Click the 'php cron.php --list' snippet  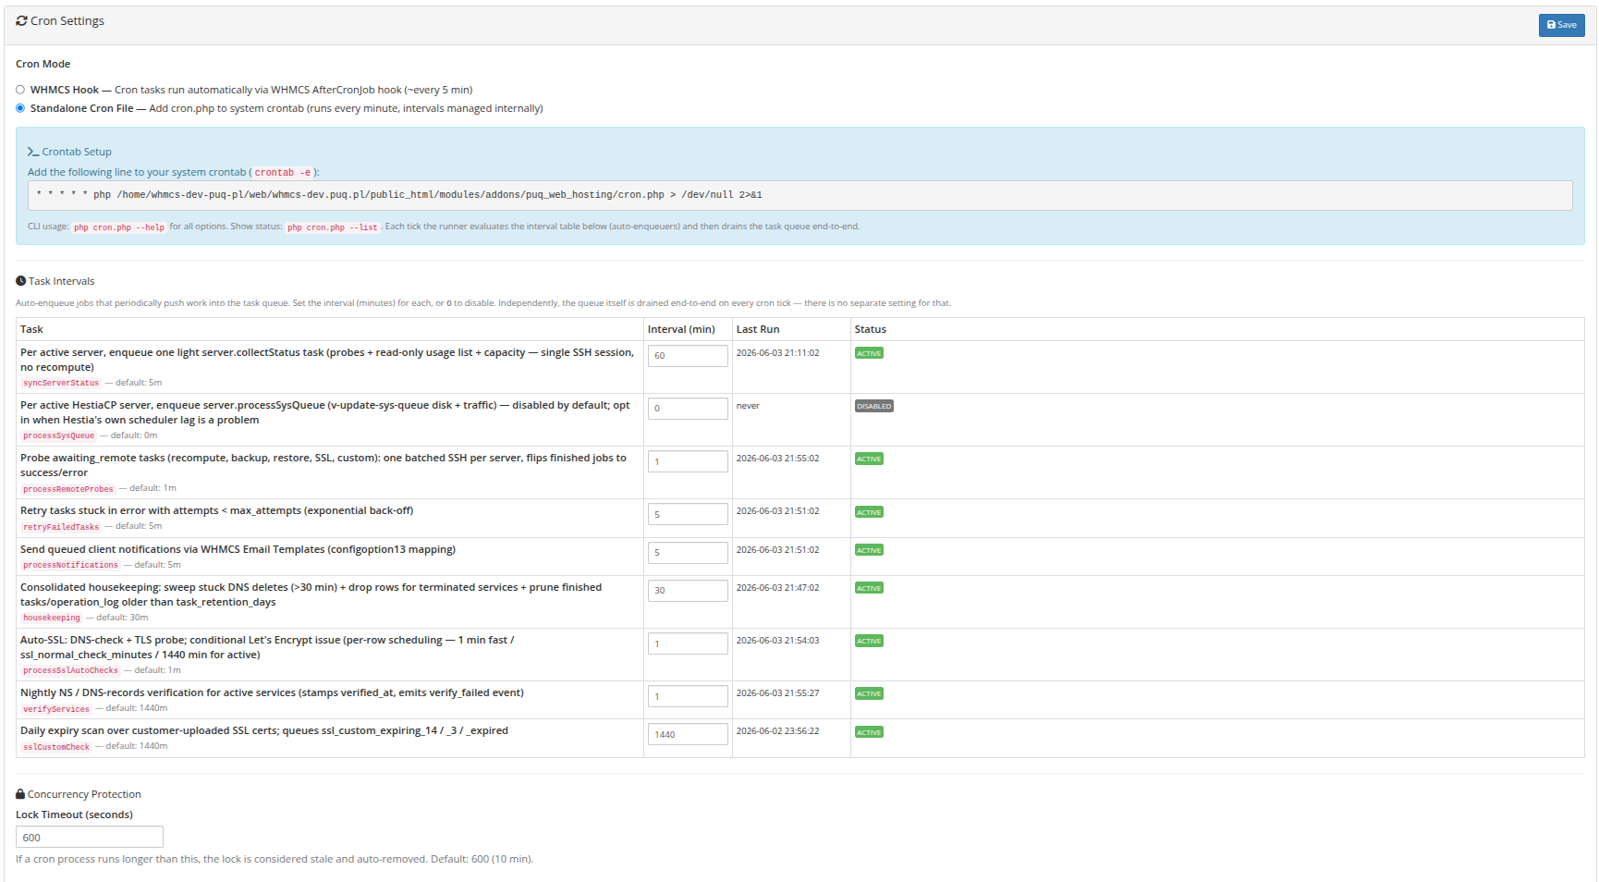coord(333,227)
